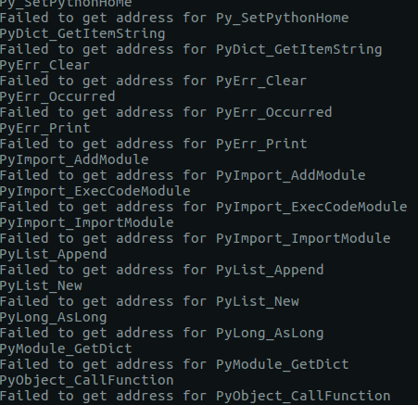418x405 pixels.
Task: Click the standalone PyErr_Print text
Action: pyautogui.click(x=45, y=128)
